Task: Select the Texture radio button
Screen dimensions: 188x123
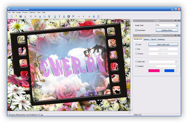Action: (x=136, y=54)
